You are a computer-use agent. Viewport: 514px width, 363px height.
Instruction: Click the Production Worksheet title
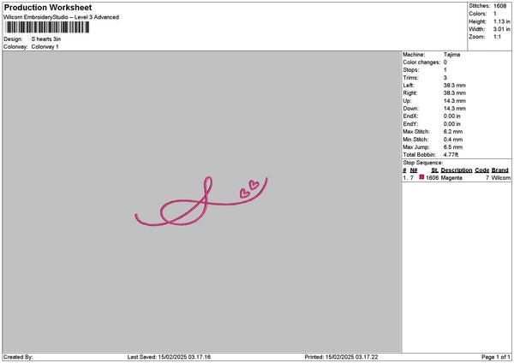[x=48, y=8]
